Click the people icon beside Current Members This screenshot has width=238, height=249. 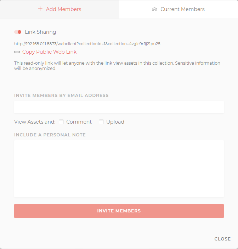coord(154,9)
